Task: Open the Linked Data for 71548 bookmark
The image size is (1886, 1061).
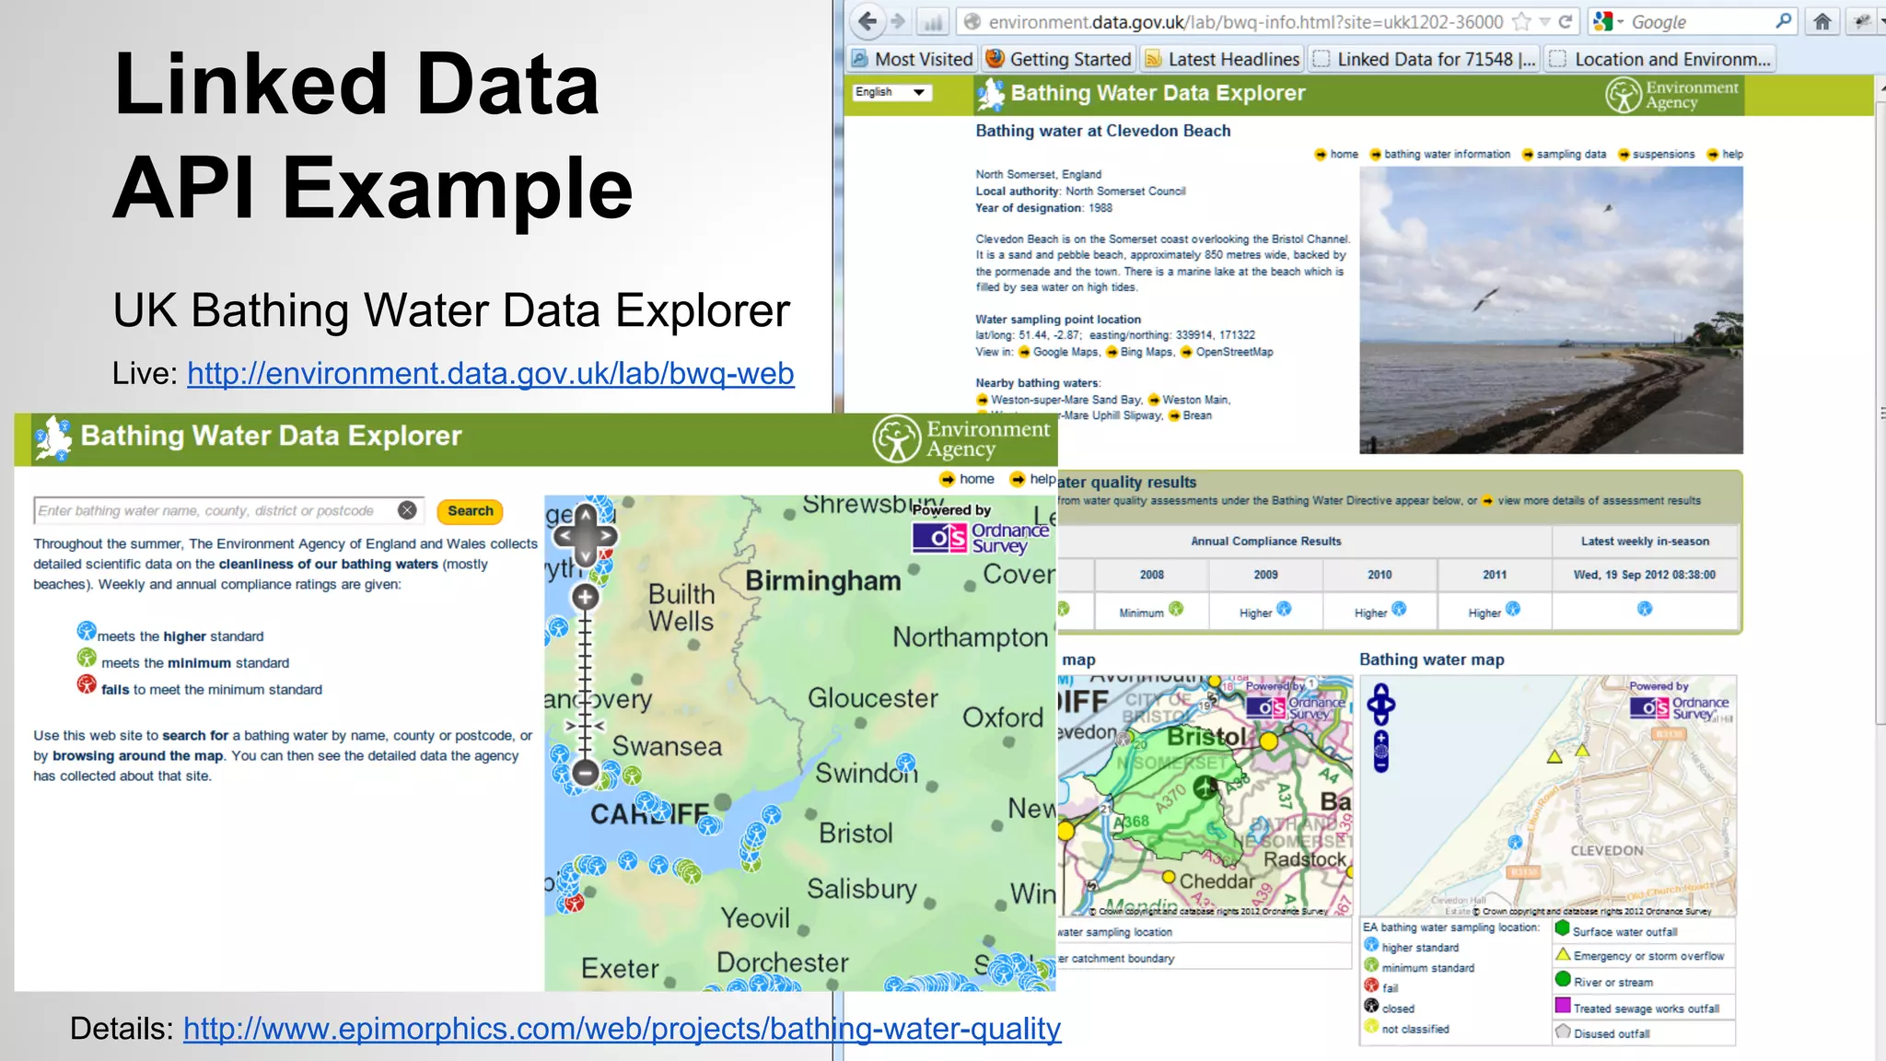Action: pyautogui.click(x=1426, y=59)
